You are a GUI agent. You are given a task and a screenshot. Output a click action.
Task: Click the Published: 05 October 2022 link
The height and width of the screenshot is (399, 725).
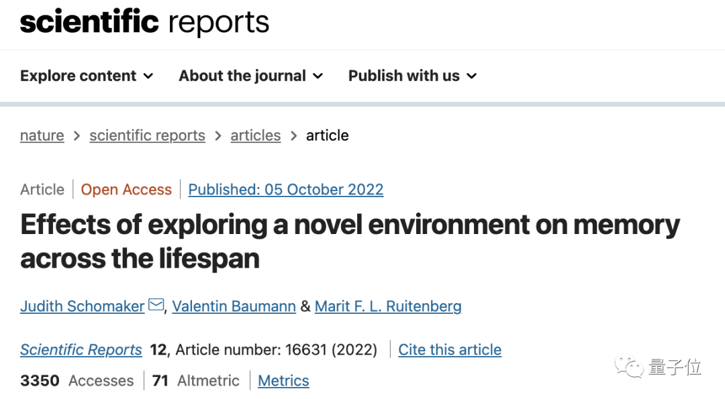coord(286,190)
